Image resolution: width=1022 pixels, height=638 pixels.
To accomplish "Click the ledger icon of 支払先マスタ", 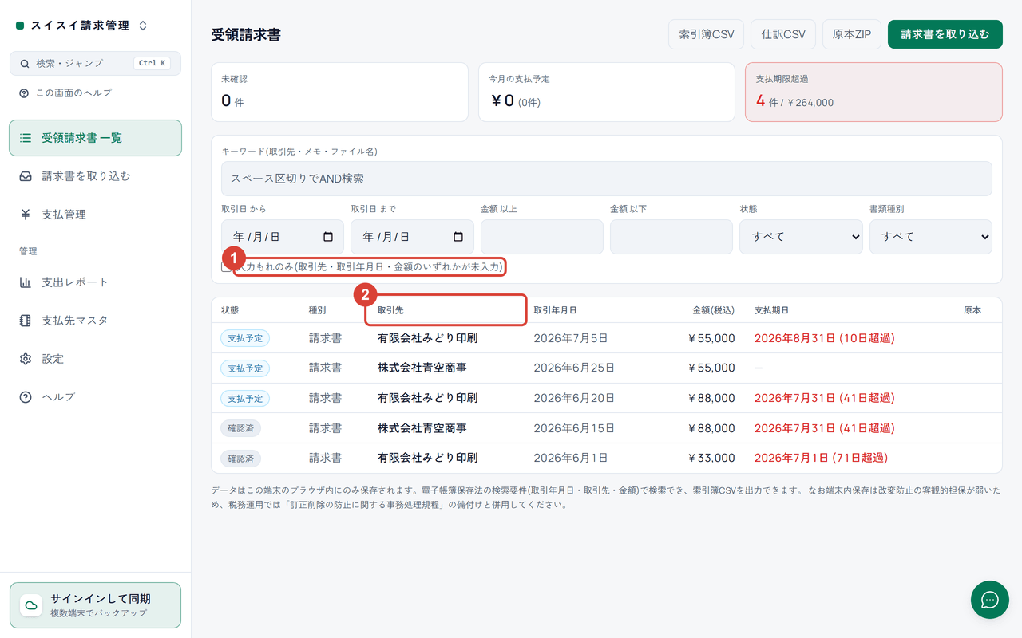I will 26,321.
